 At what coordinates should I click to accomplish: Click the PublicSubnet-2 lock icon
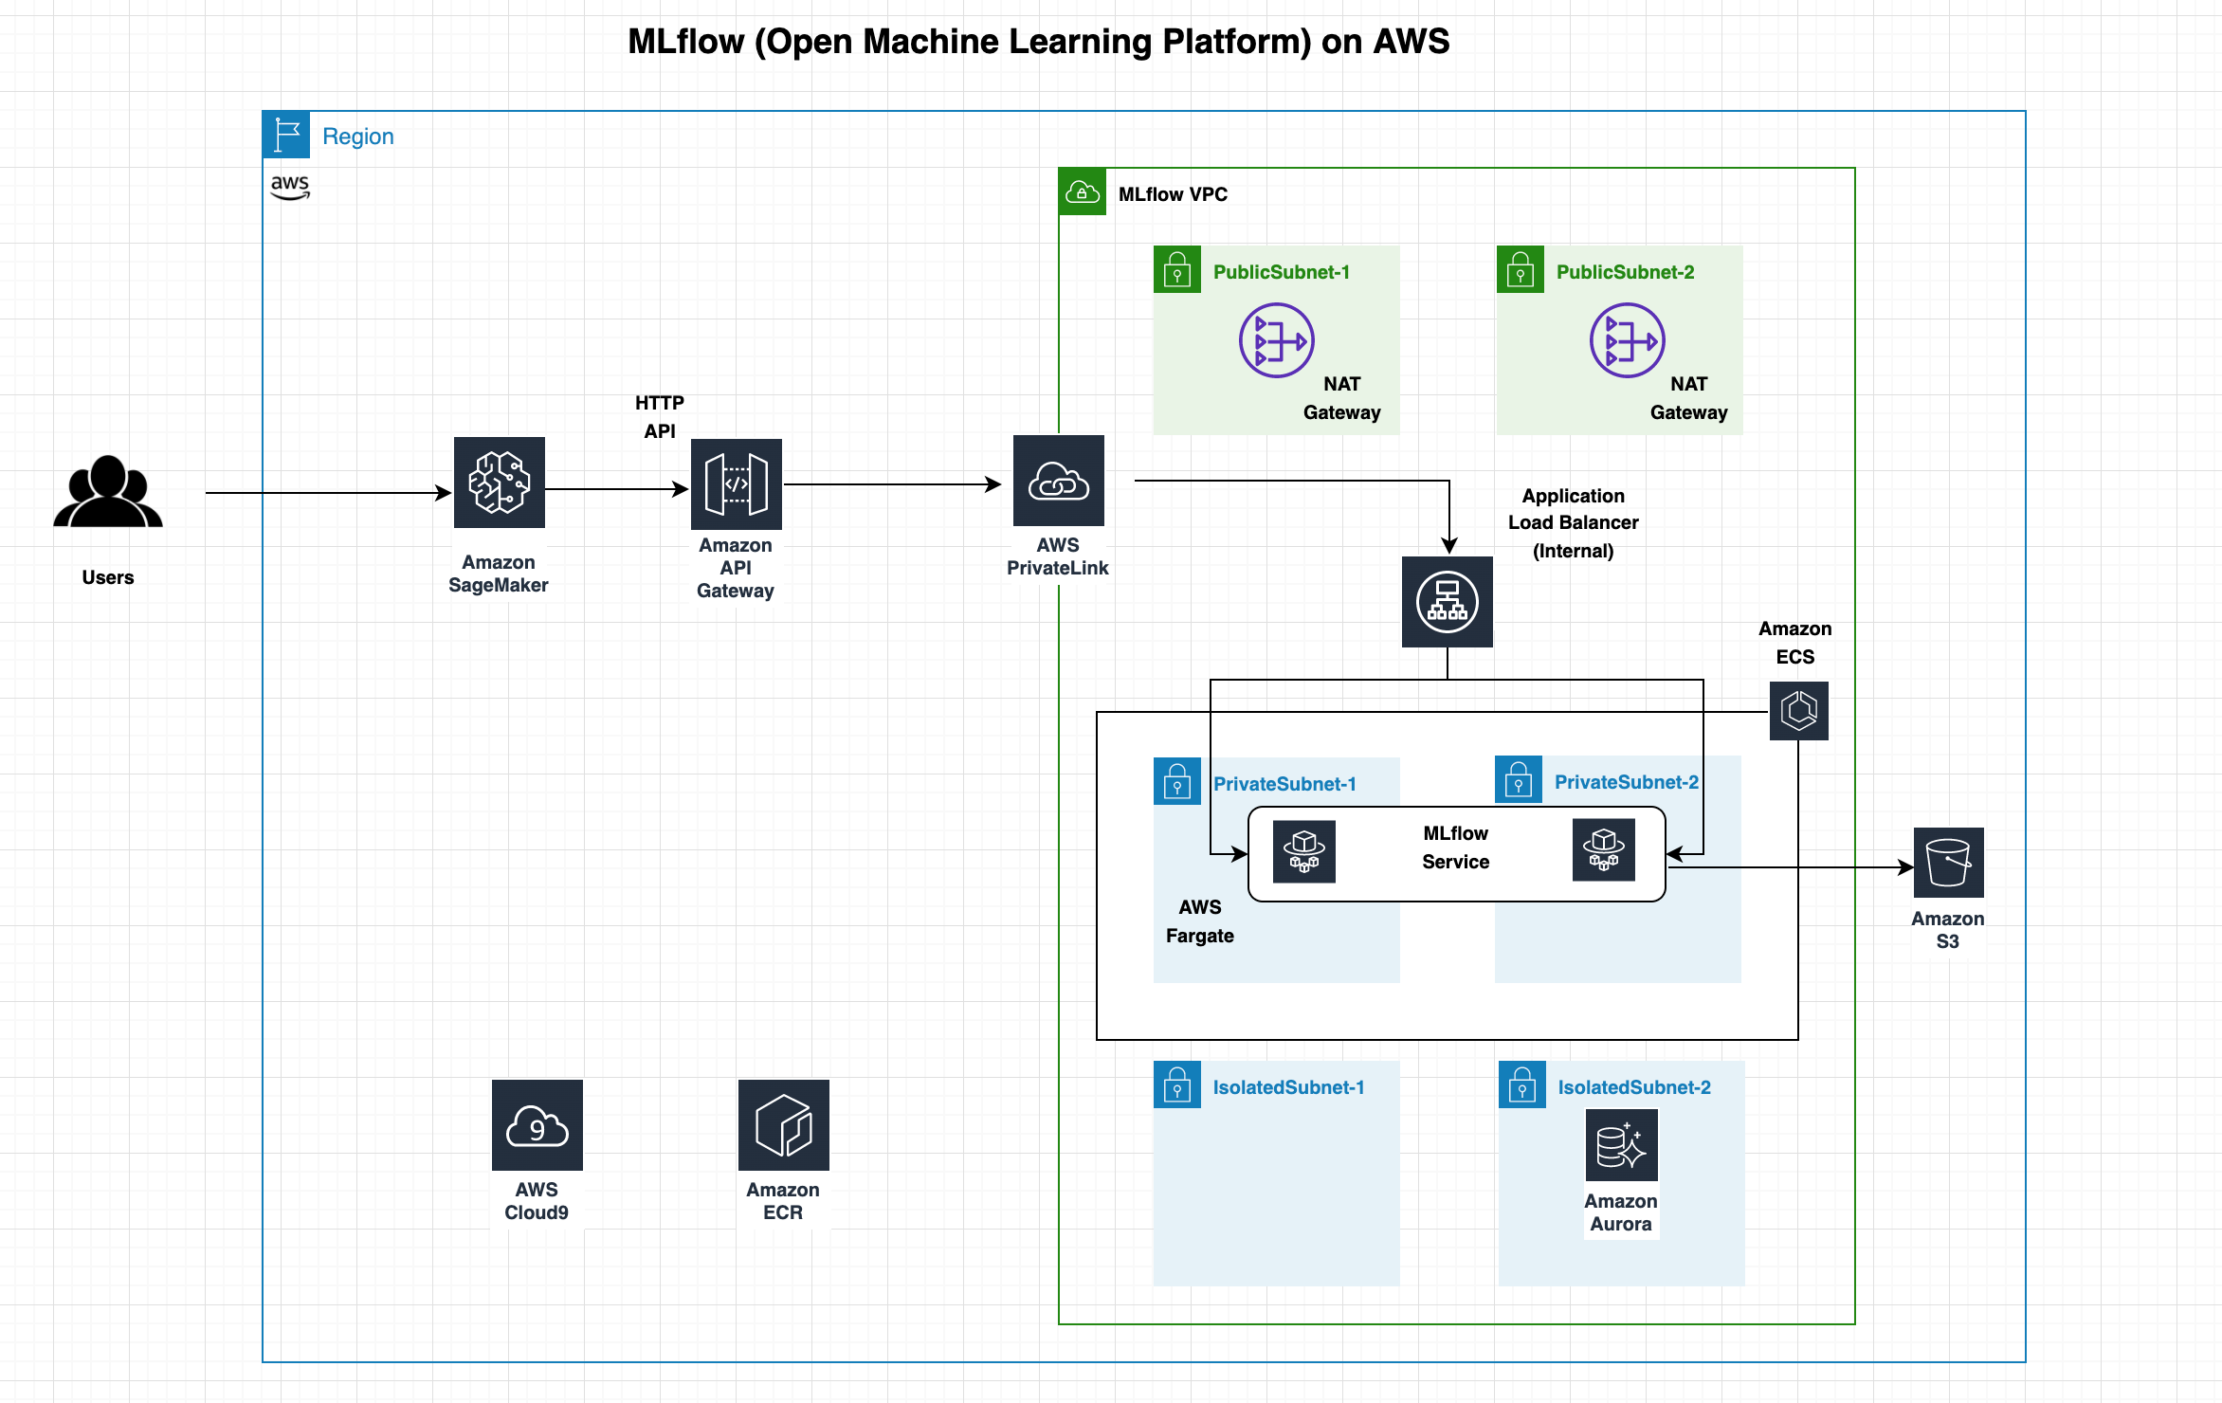click(1521, 270)
